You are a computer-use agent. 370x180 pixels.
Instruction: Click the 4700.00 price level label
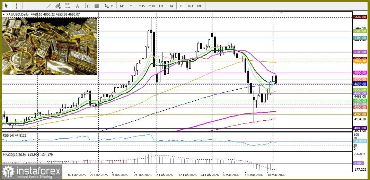[360, 80]
